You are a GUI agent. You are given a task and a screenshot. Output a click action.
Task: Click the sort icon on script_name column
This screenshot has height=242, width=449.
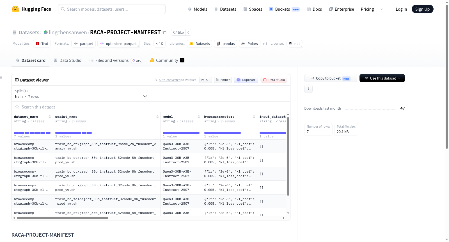(x=157, y=117)
